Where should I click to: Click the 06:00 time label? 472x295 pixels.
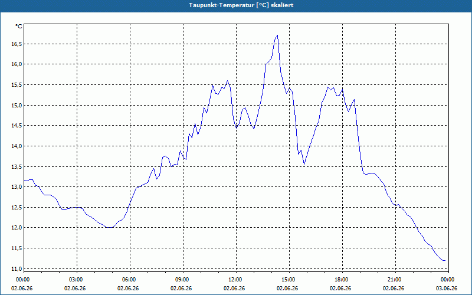click(130, 280)
